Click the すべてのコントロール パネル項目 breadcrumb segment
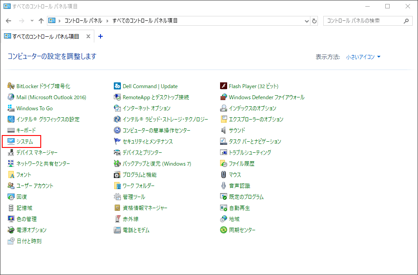Viewport: 418px width, 275px height. pos(145,21)
